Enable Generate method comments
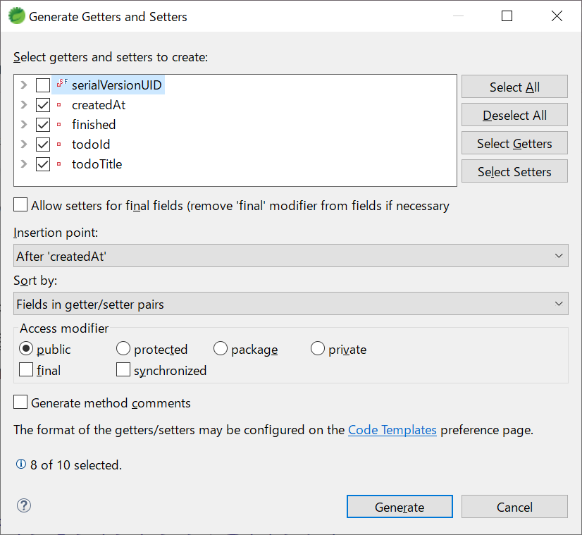 (x=21, y=402)
